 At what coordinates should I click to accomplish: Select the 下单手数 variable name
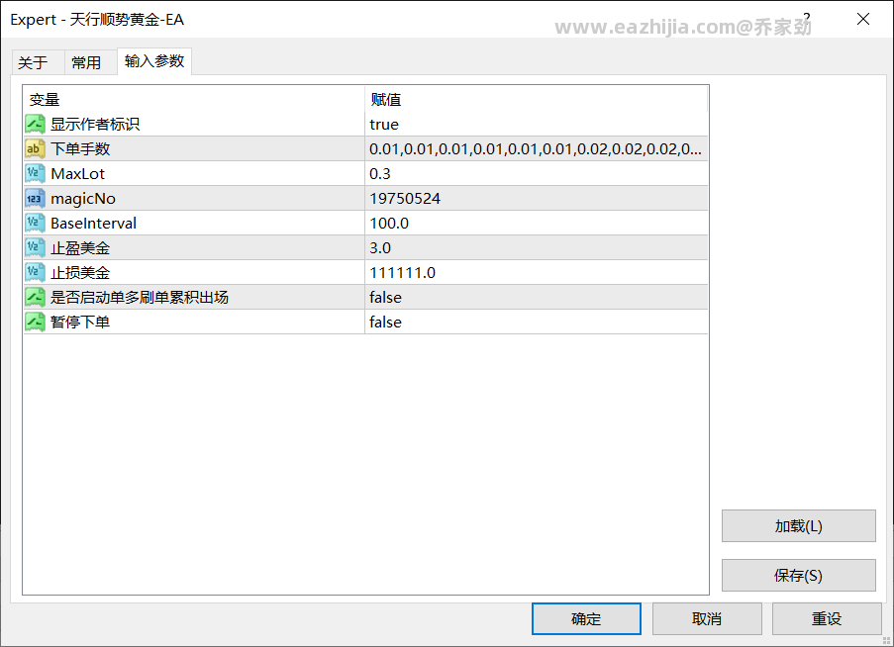tap(80, 148)
